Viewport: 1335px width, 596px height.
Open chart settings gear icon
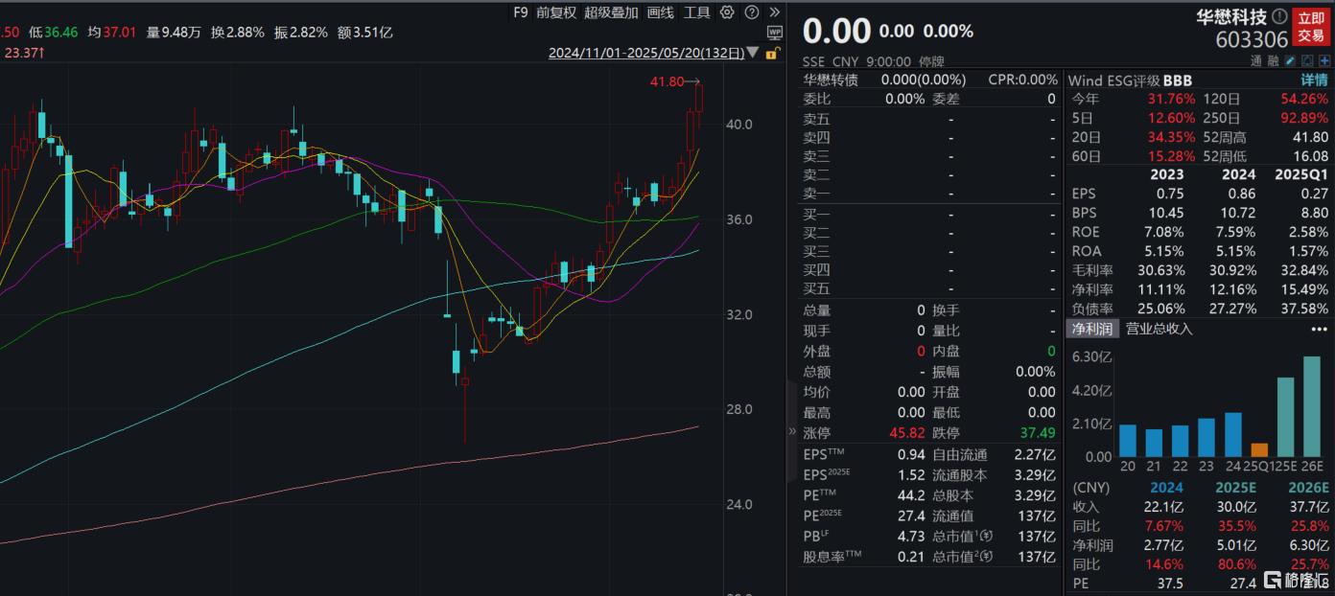726,12
